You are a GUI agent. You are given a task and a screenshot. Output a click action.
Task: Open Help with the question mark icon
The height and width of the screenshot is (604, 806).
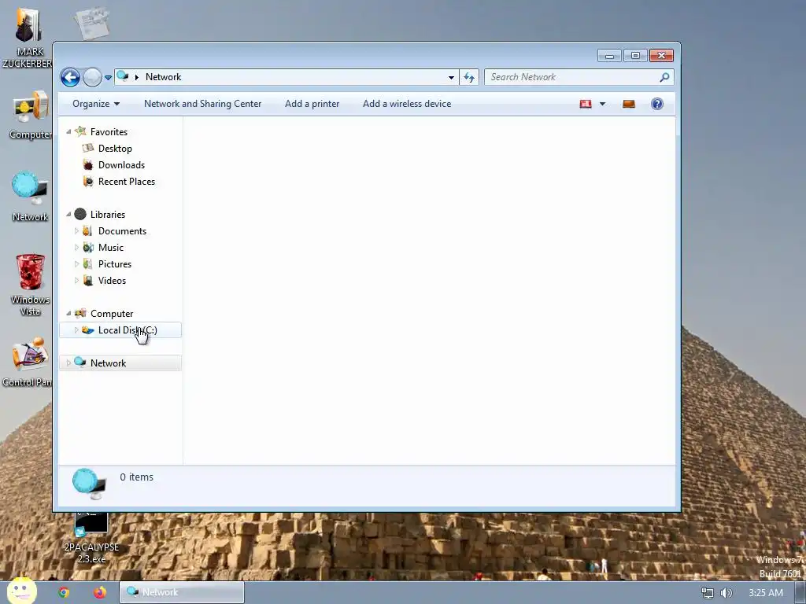(657, 104)
